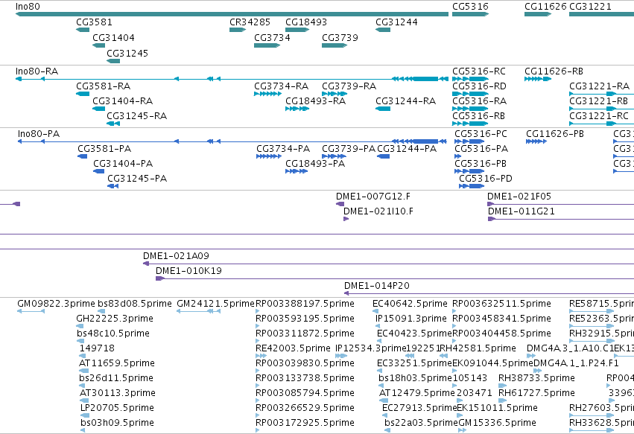Click the CG5316-PC protein label
This screenshot has width=634, height=434.
pos(481,134)
